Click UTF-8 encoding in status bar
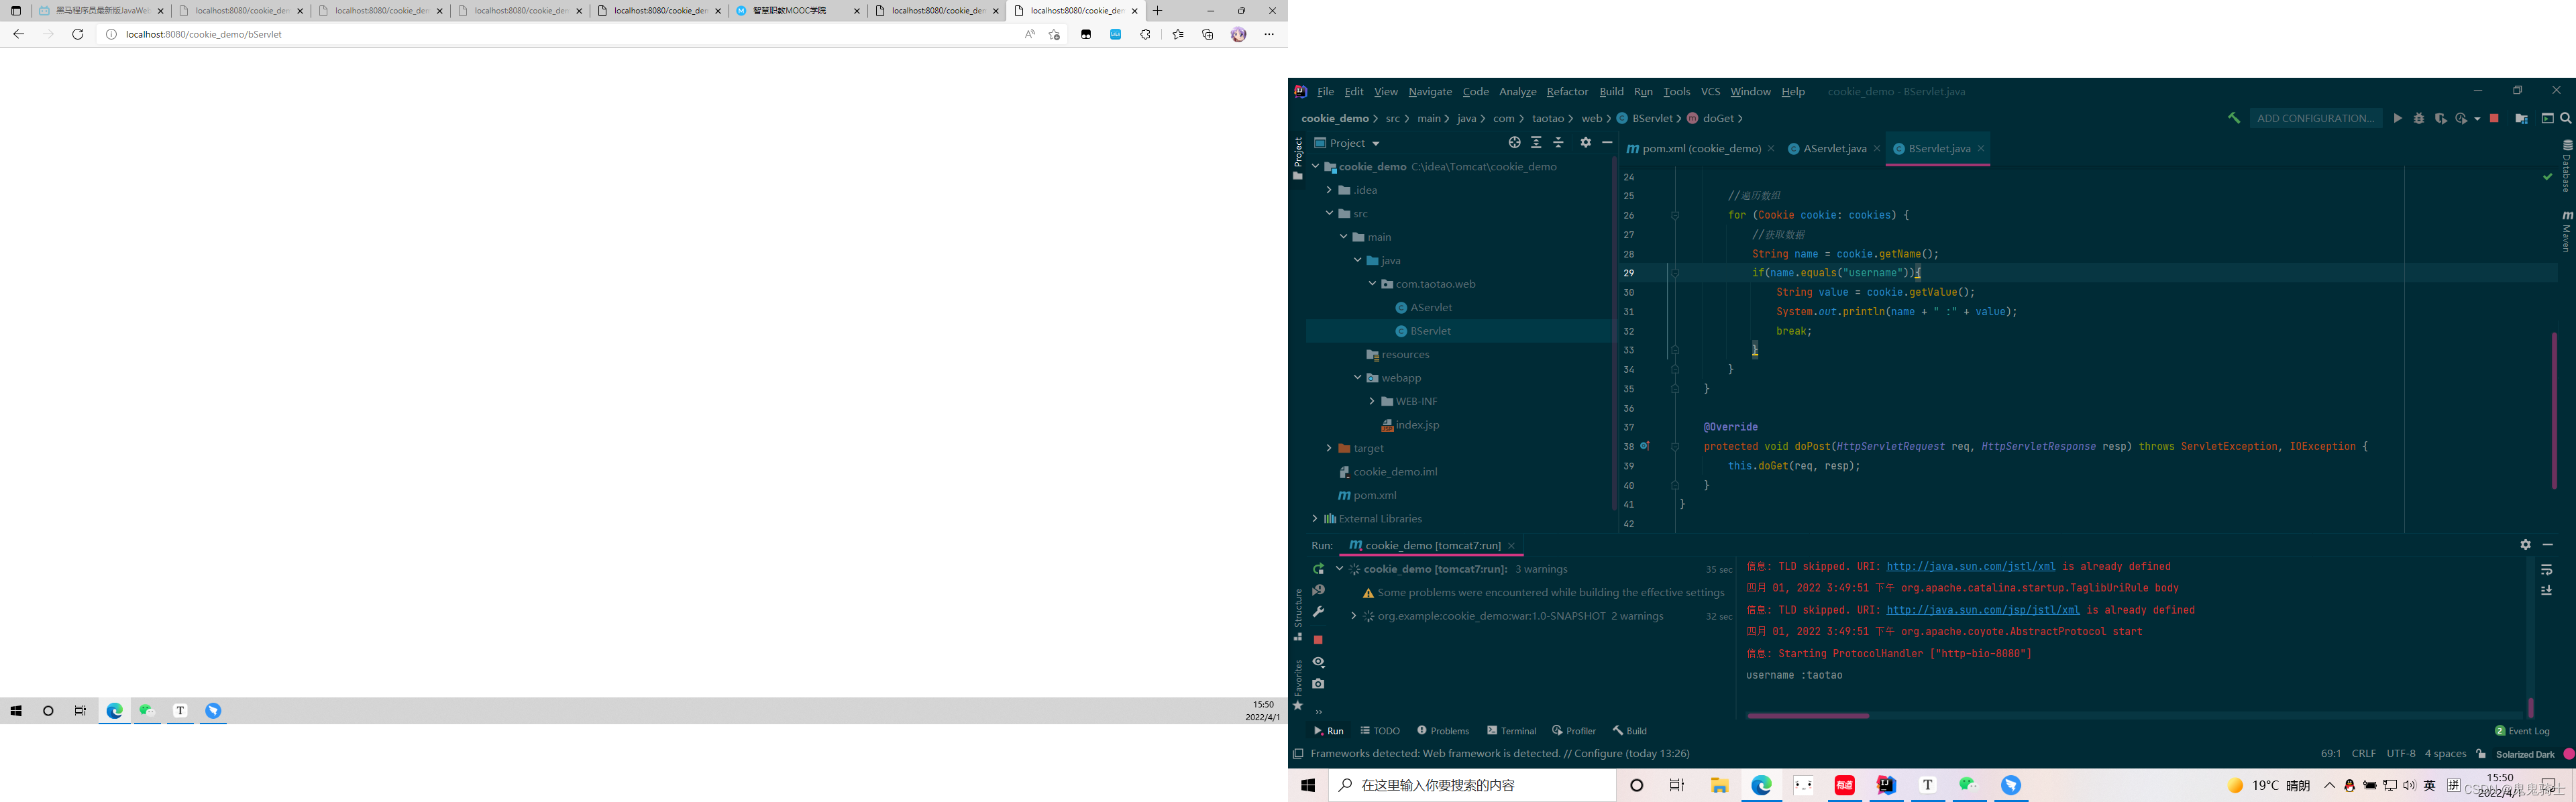The width and height of the screenshot is (2576, 802). coord(2400,754)
